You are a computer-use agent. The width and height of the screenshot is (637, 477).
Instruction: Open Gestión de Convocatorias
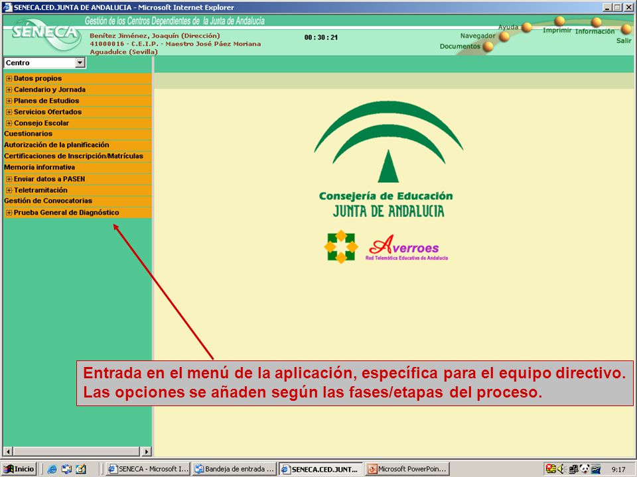pyautogui.click(x=48, y=201)
